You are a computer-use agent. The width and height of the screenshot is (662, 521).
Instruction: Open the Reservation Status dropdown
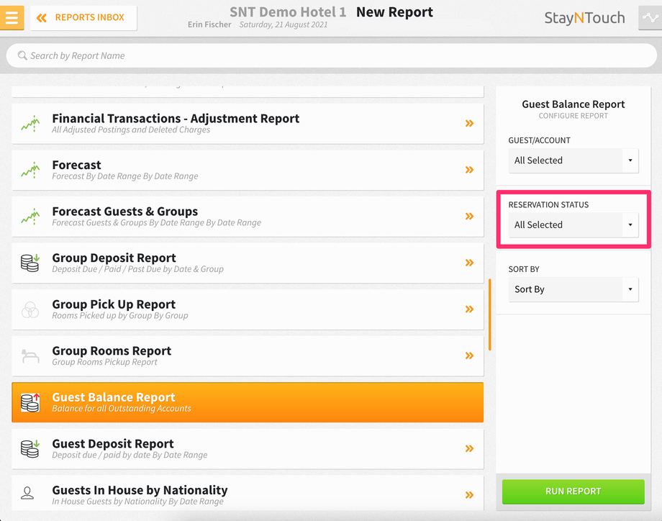[573, 225]
